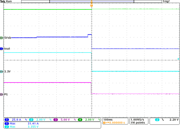
Task: Click the 100ms timebase readout
Action: pyautogui.click(x=108, y=120)
